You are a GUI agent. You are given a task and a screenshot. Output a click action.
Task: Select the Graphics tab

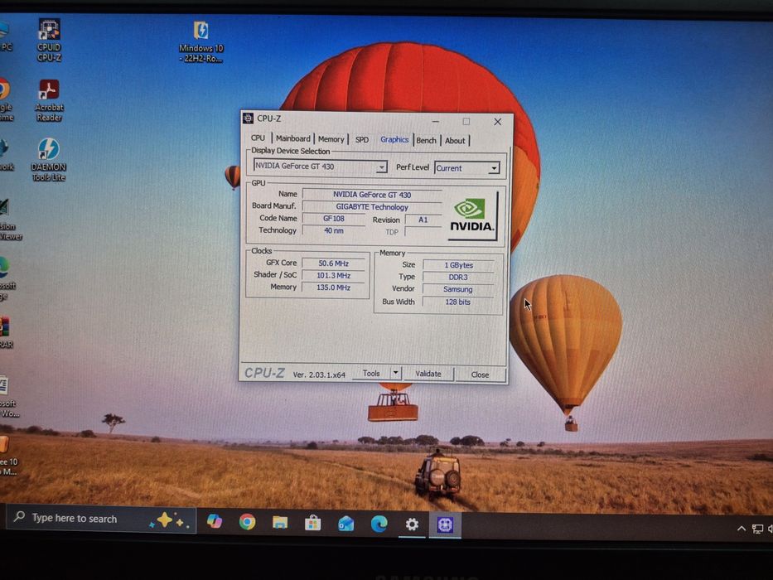click(x=394, y=139)
